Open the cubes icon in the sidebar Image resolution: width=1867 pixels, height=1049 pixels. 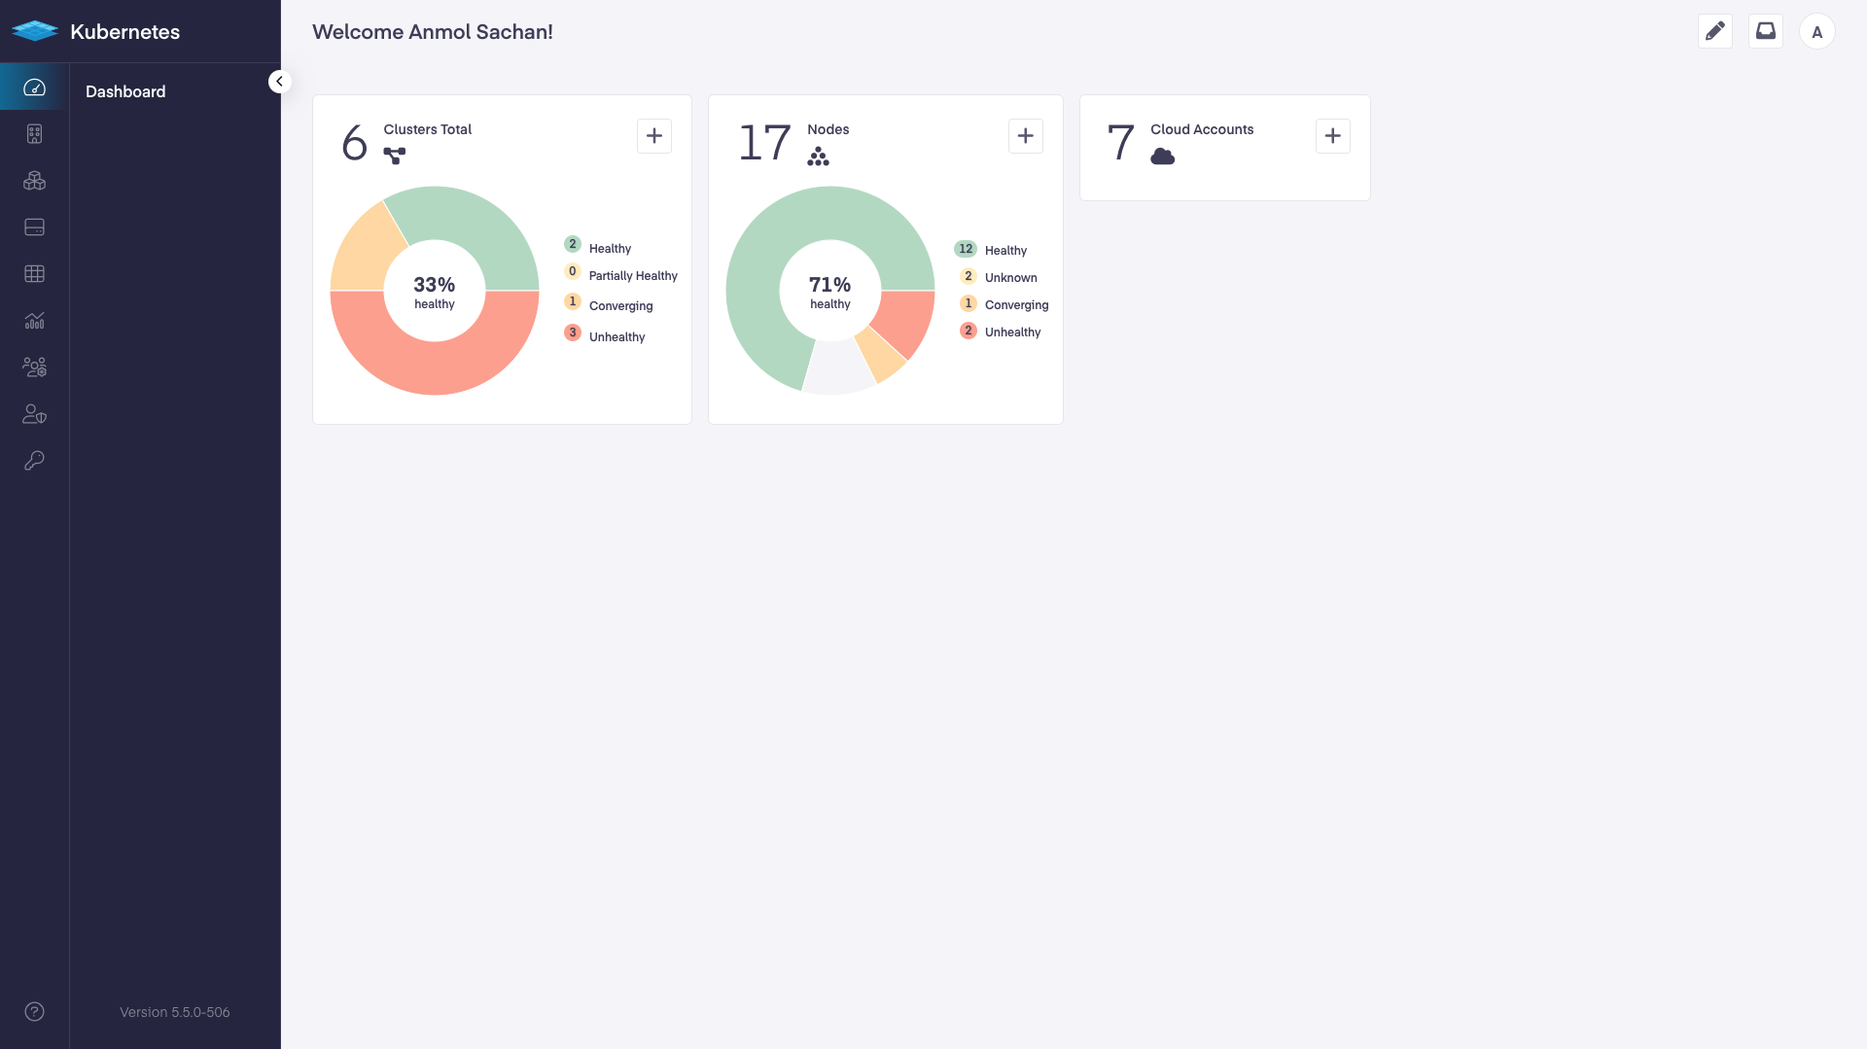click(x=34, y=181)
